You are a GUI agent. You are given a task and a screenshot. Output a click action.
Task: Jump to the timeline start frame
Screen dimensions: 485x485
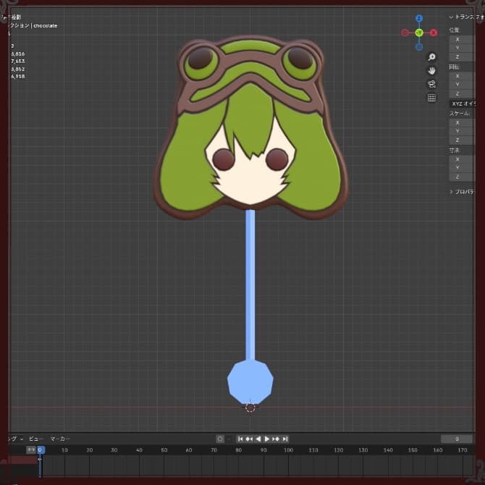241,439
